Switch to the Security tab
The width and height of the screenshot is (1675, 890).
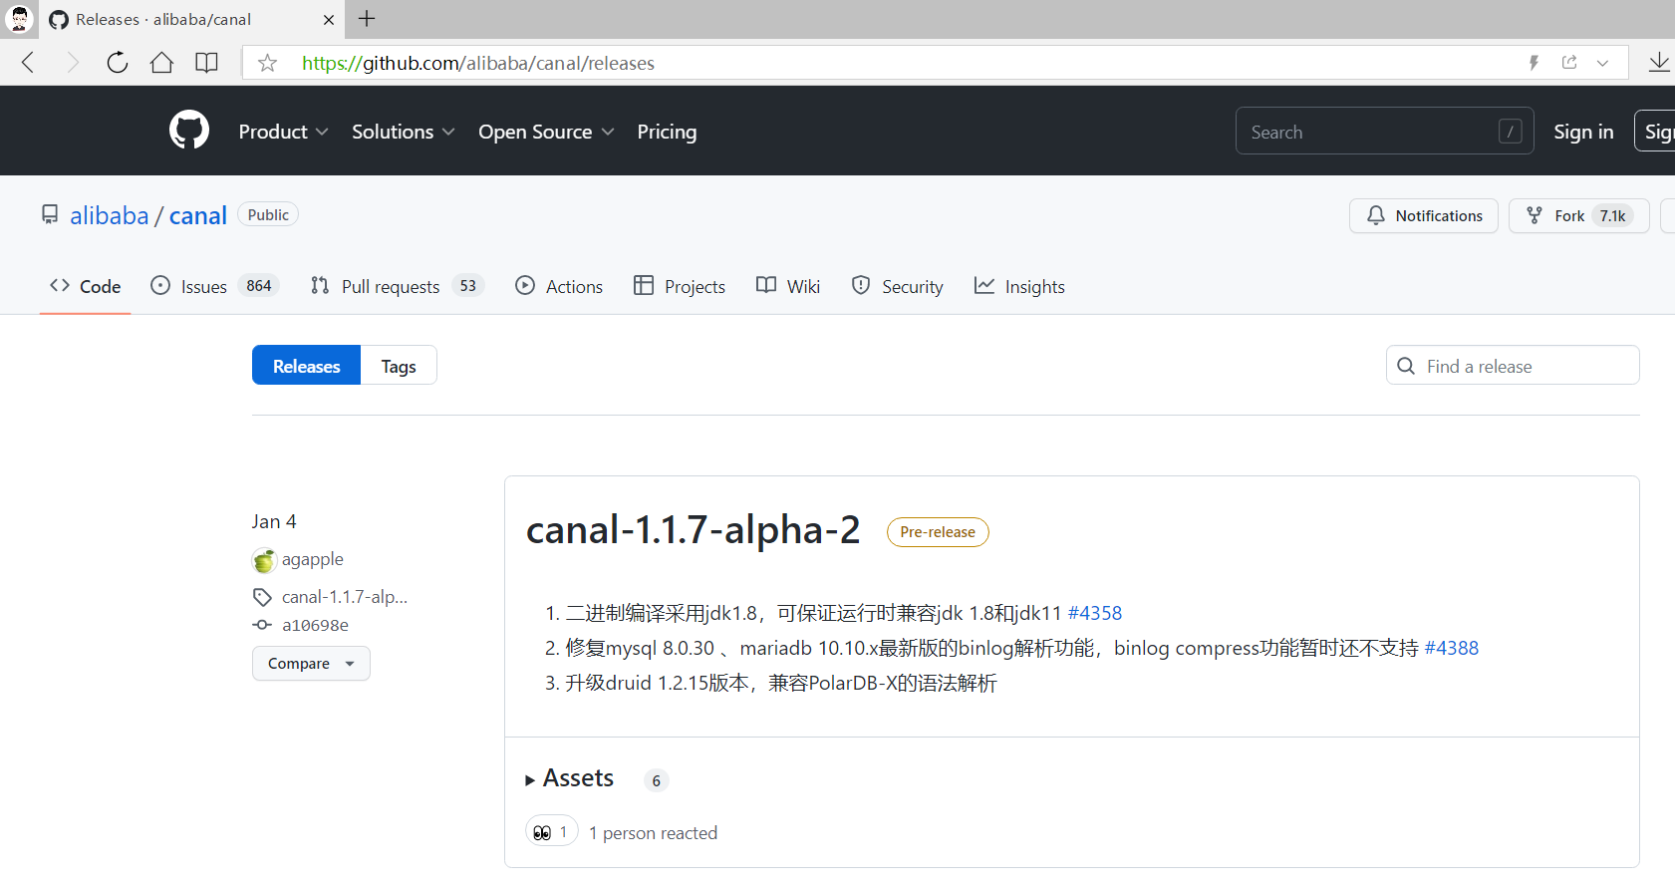(x=898, y=286)
